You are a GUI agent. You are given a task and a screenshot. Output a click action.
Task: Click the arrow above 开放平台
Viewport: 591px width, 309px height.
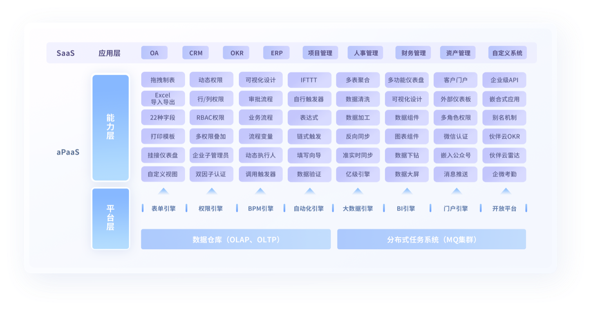coord(506,191)
